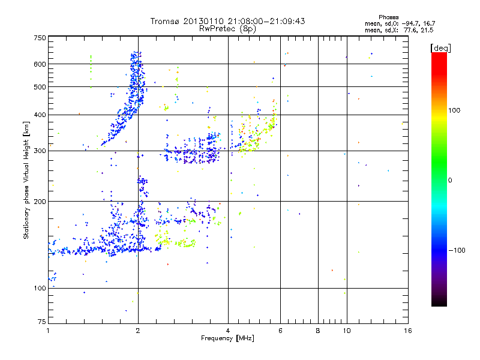Viewport: 480px width, 360px height.
Task: Click the colorbar tick label '-100'
Action: (457, 250)
